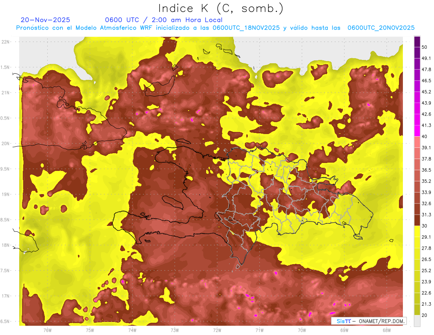Click colorbar value "32.6"
The image size is (434, 335).
click(x=426, y=203)
